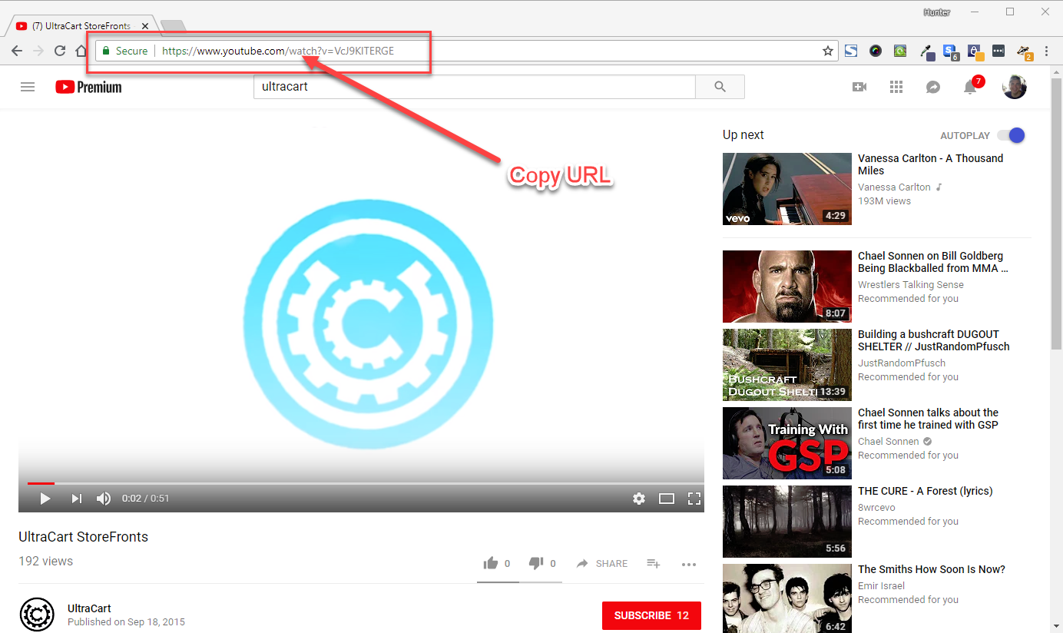Open the blue S extension icon

point(851,51)
